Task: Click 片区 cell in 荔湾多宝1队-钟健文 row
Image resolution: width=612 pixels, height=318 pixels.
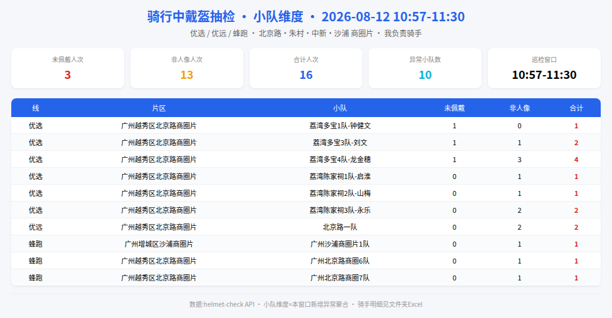Action: 159,126
